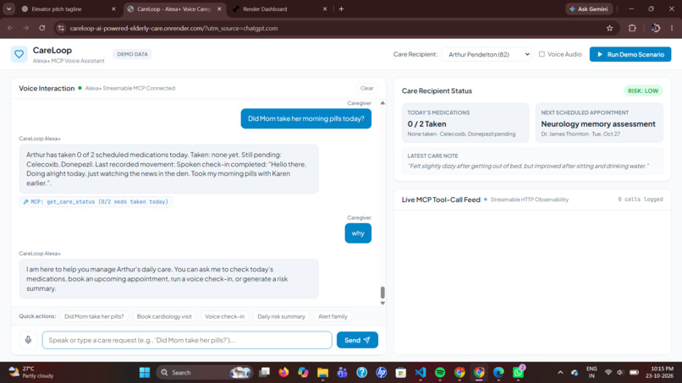
Task: Close the Elevator pitch tagline tab
Action: 113,8
